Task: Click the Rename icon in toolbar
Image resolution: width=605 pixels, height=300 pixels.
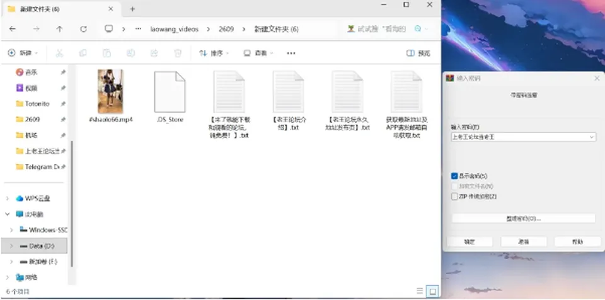Action: 130,54
